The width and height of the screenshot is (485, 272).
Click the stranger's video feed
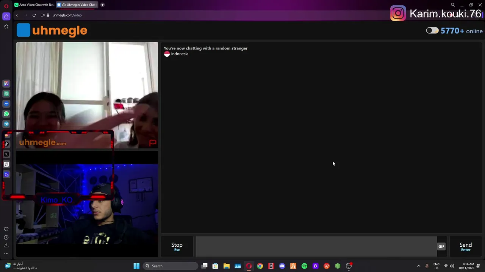point(87,95)
